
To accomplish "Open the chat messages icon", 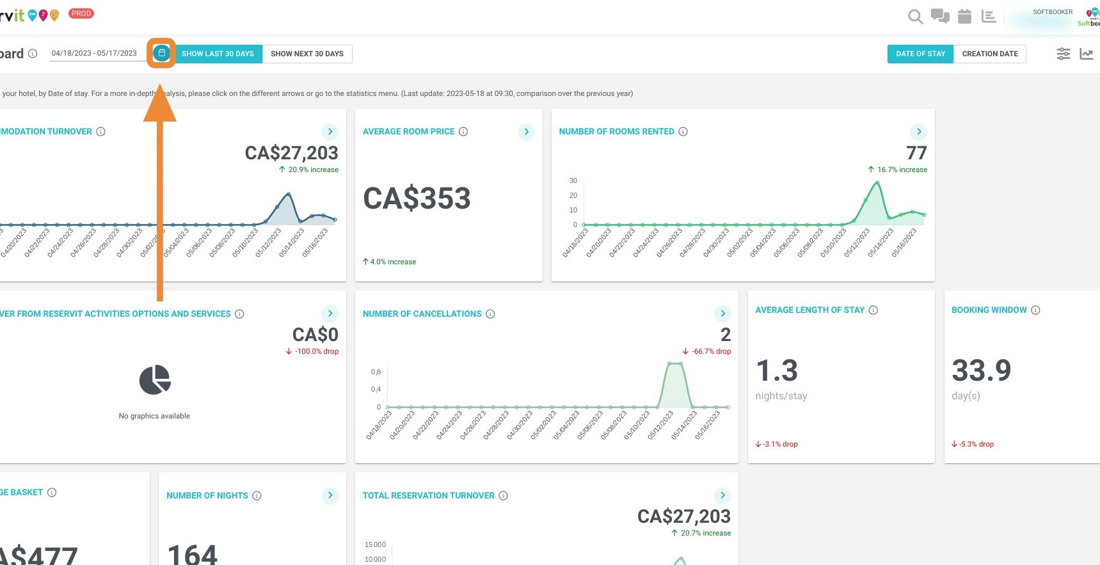I will click(940, 16).
